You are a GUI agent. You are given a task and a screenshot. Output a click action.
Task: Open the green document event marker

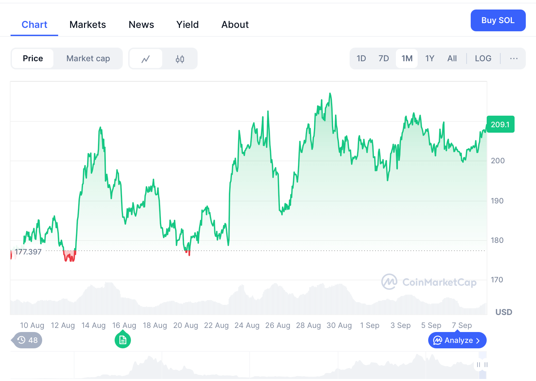123,340
